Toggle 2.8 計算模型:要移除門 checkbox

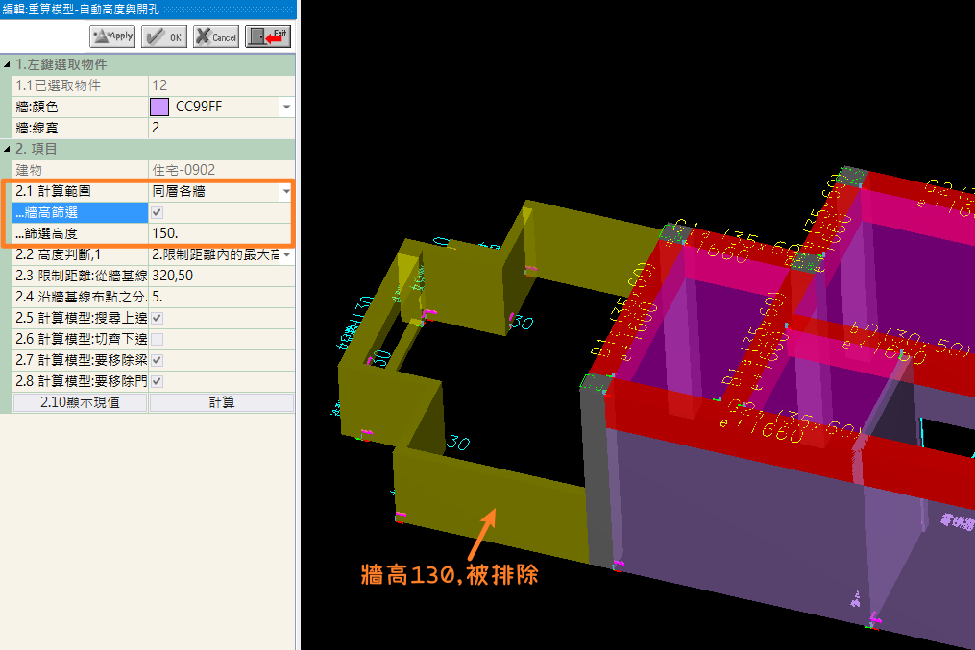157,381
